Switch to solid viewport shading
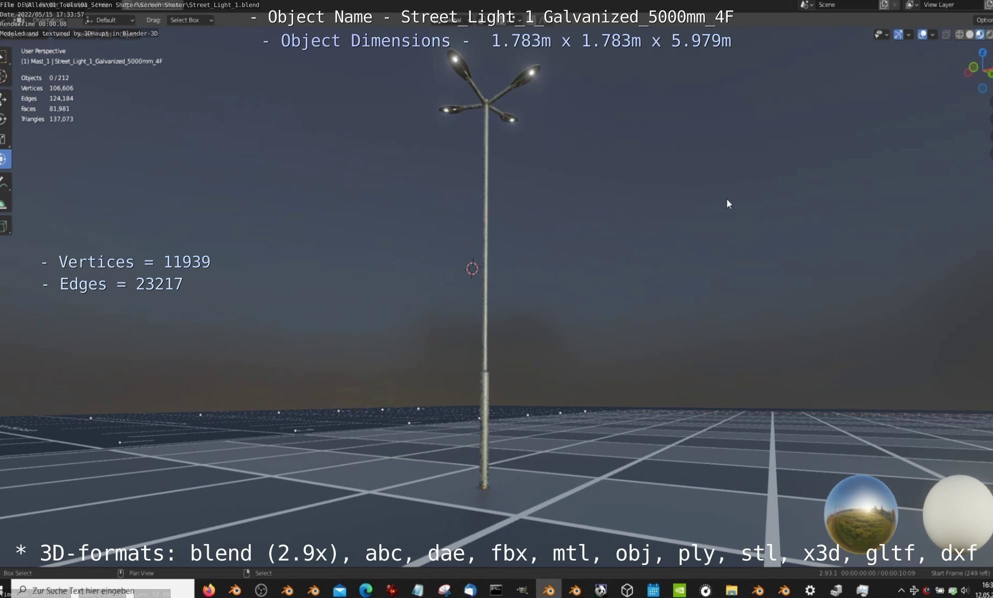The height and width of the screenshot is (598, 993). [969, 34]
